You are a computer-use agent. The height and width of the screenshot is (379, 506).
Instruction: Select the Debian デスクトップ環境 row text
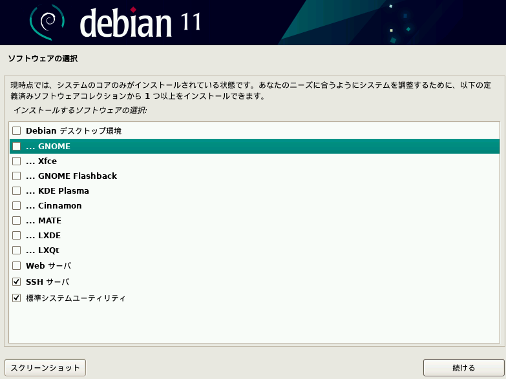point(74,130)
